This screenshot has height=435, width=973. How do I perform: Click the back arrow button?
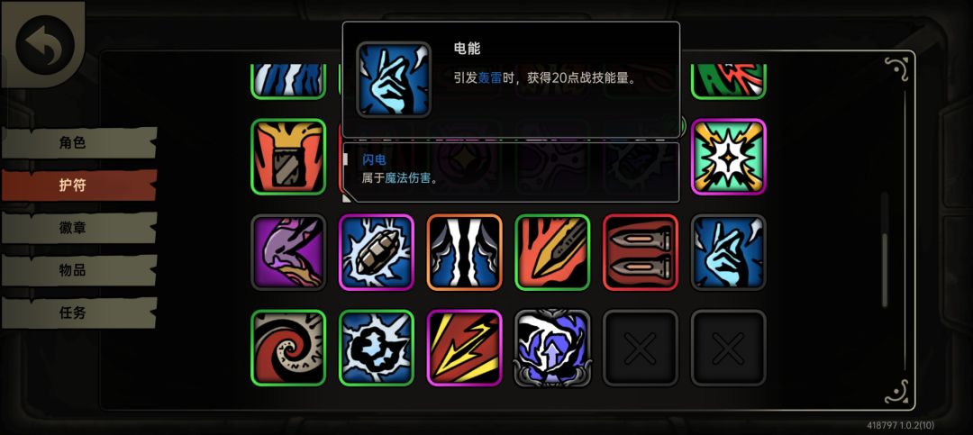(45, 45)
